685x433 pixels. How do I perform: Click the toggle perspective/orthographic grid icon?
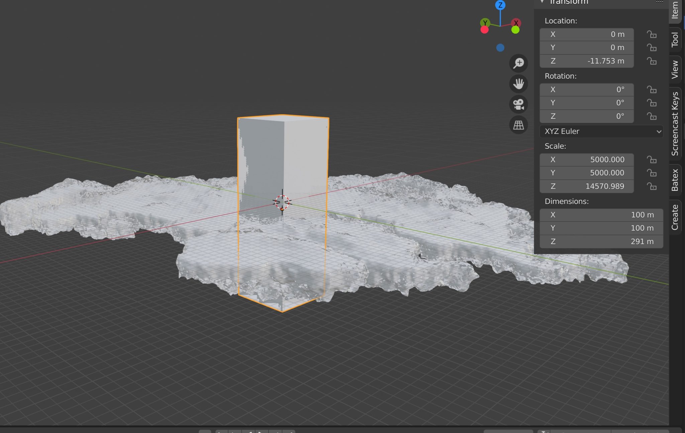click(x=518, y=125)
